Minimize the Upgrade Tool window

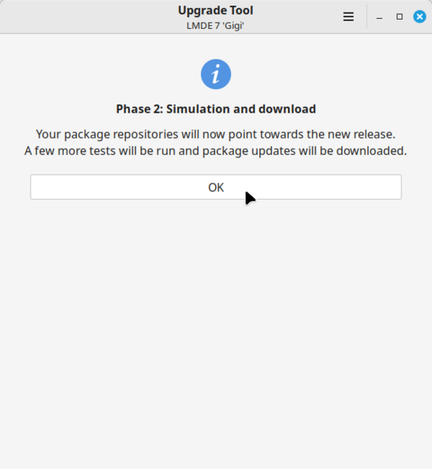coord(380,16)
